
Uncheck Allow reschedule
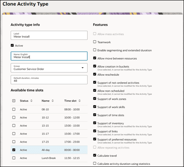(95, 74)
